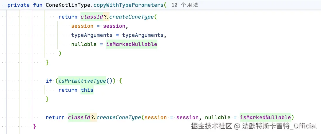Viewport: 321px width, 134px height.
Task: Click the if keyword
Action: click(49, 81)
